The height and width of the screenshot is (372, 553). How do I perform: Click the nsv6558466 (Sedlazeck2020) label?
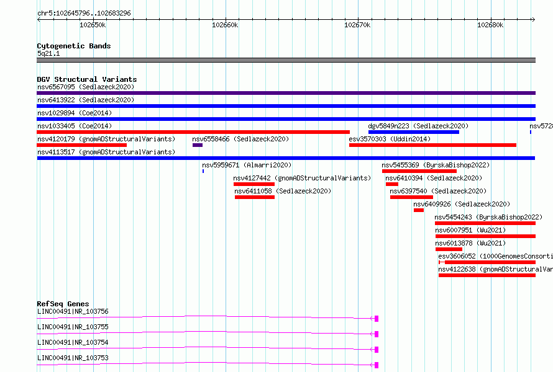(240, 139)
